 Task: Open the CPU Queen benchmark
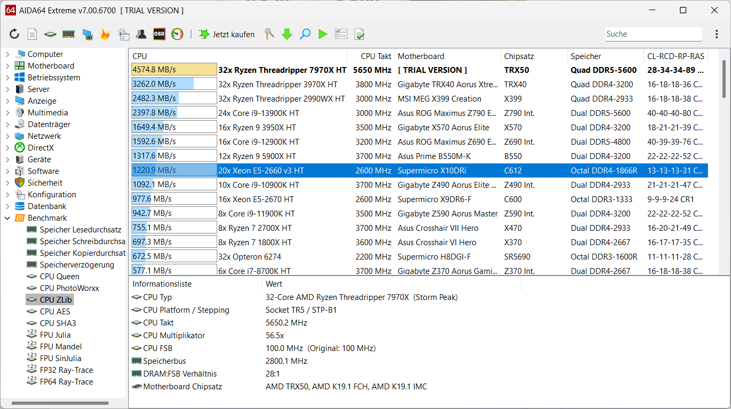pos(59,277)
